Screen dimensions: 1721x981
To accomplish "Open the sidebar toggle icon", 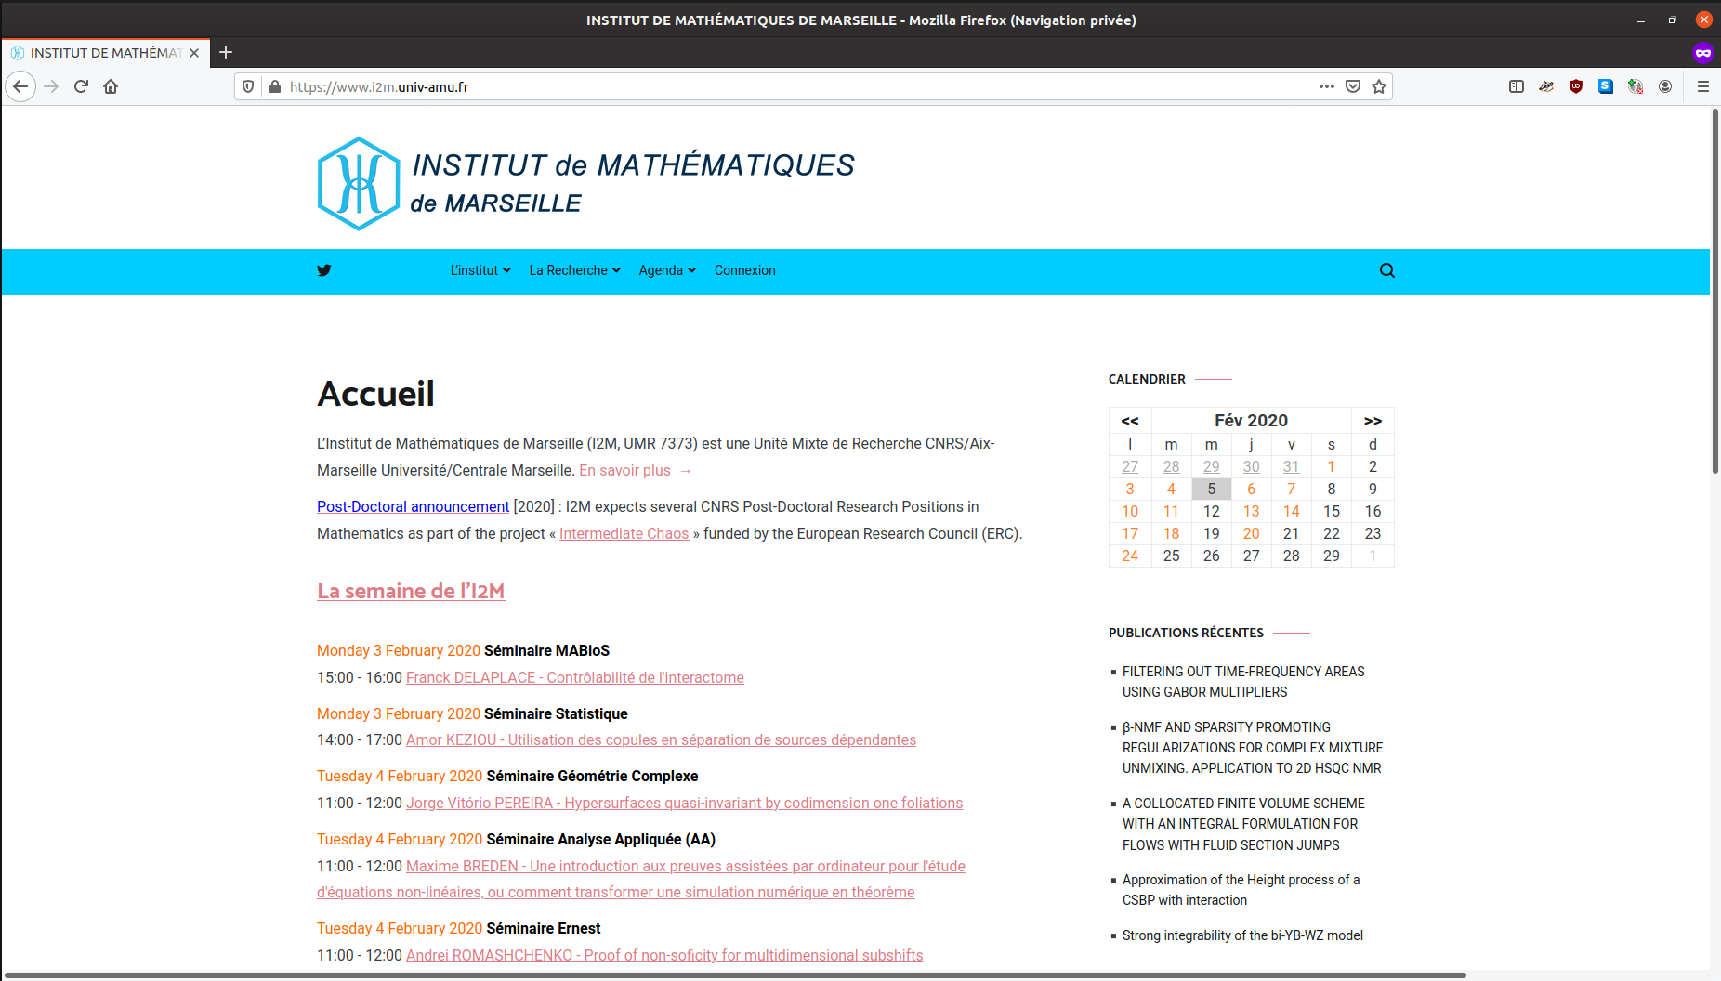I will (1517, 86).
